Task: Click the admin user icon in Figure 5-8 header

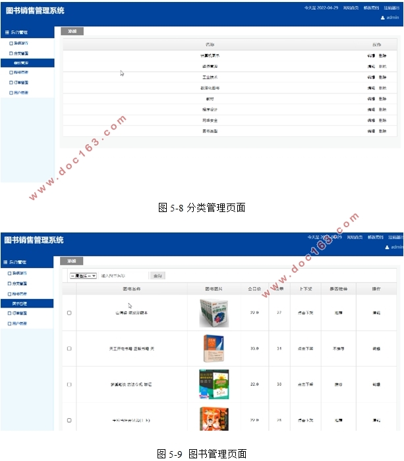Action: pyautogui.click(x=382, y=18)
